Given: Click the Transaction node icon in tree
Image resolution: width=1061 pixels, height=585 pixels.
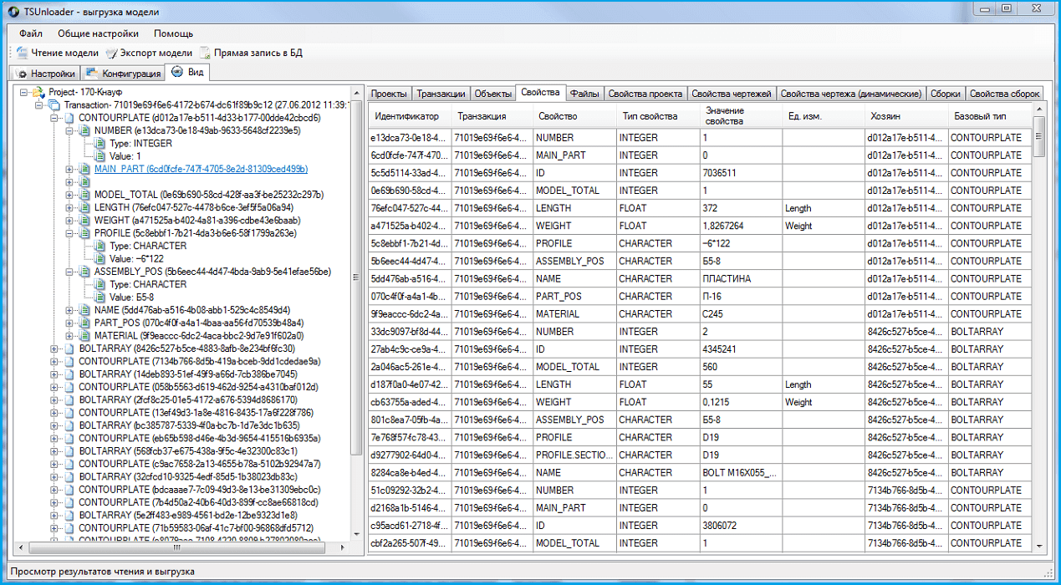Looking at the screenshot, I should pyautogui.click(x=54, y=105).
